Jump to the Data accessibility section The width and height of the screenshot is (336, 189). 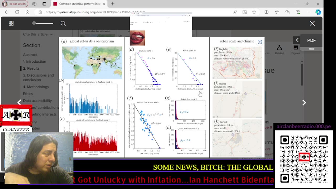(x=37, y=101)
